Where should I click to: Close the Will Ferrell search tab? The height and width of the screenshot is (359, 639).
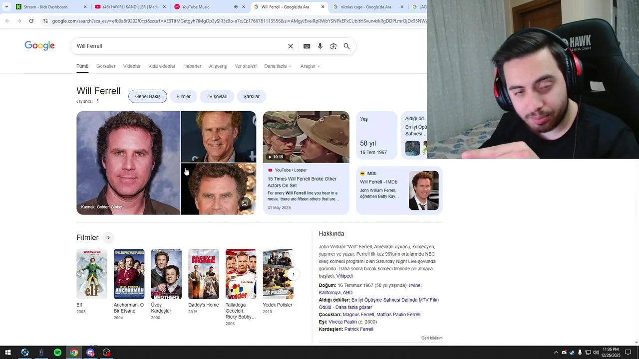tap(323, 7)
